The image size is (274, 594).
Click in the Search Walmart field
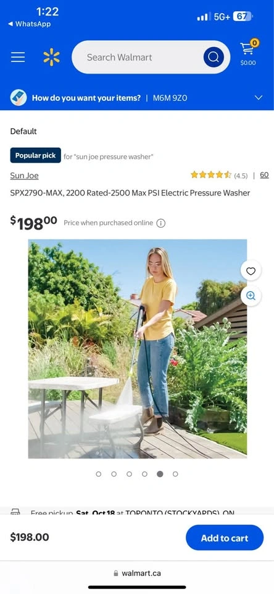coord(138,57)
